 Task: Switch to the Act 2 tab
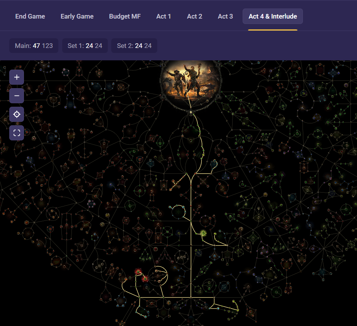click(194, 16)
